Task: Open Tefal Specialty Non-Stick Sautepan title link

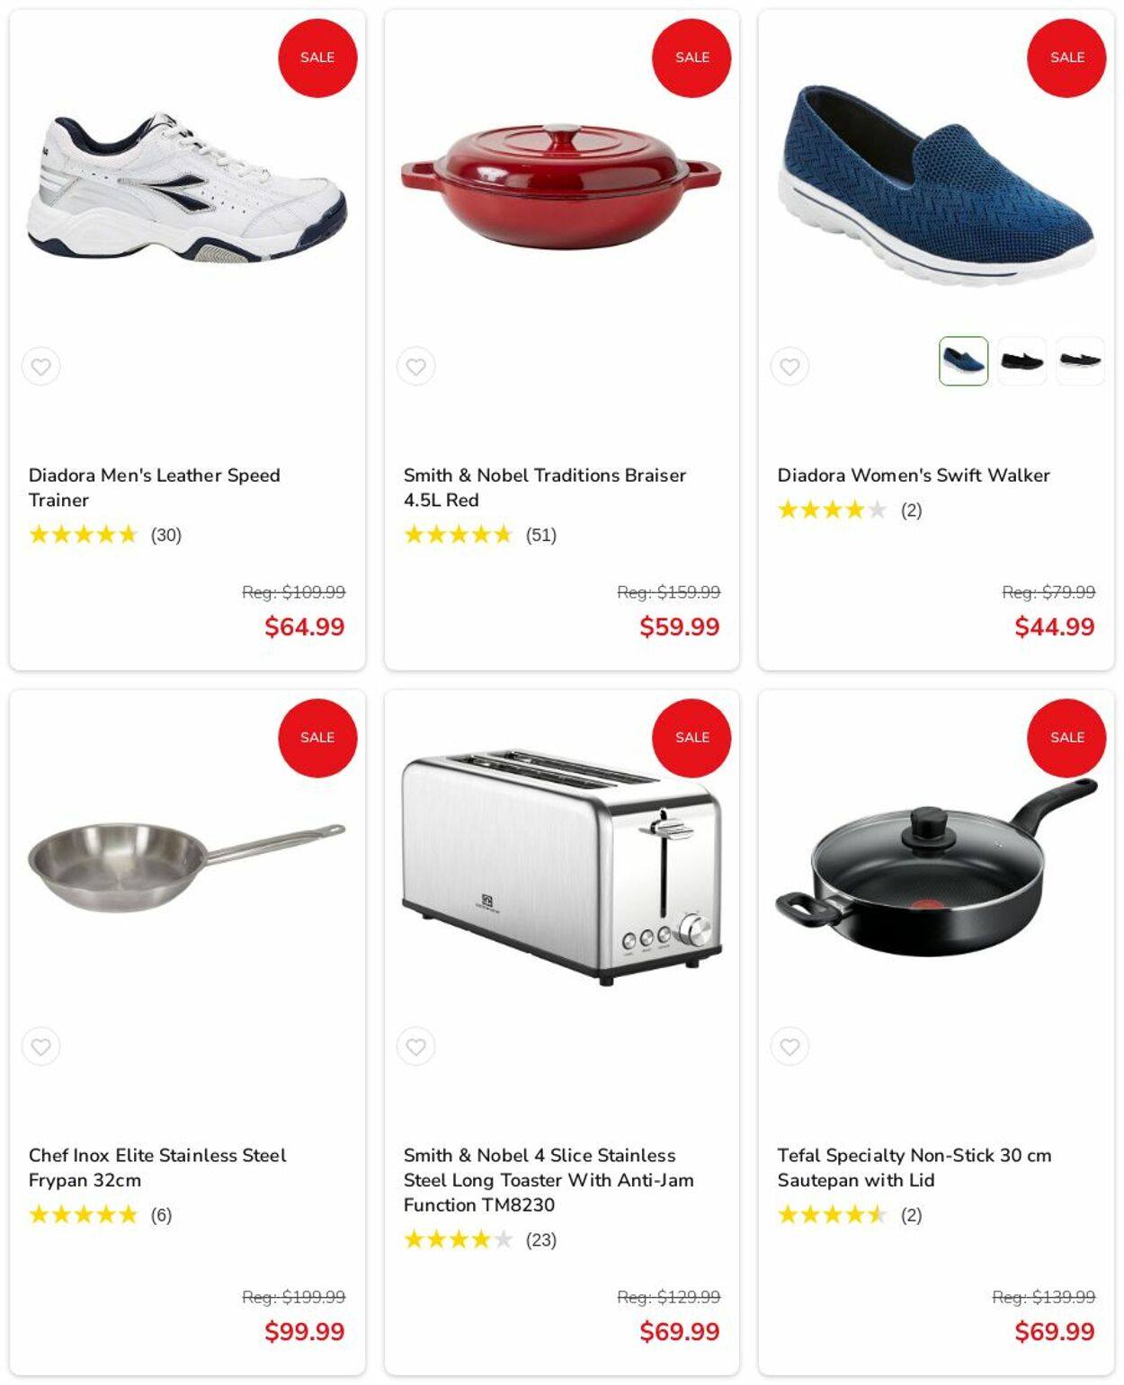Action: pos(914,1167)
